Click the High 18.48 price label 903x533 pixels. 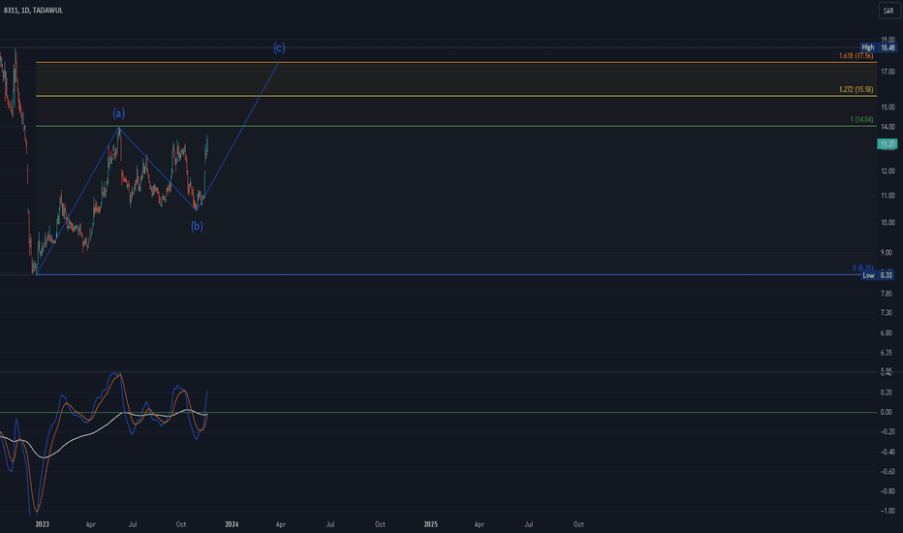tap(879, 47)
